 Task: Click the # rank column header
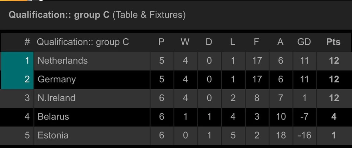click(27, 42)
